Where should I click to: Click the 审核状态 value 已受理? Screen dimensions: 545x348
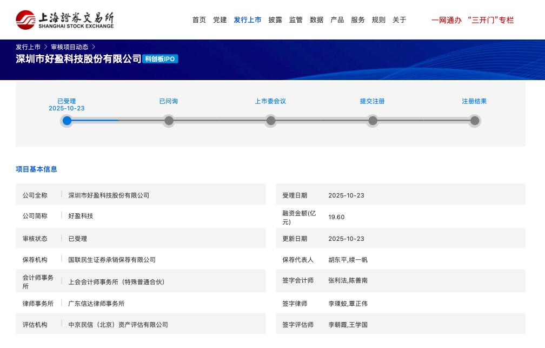coord(77,239)
